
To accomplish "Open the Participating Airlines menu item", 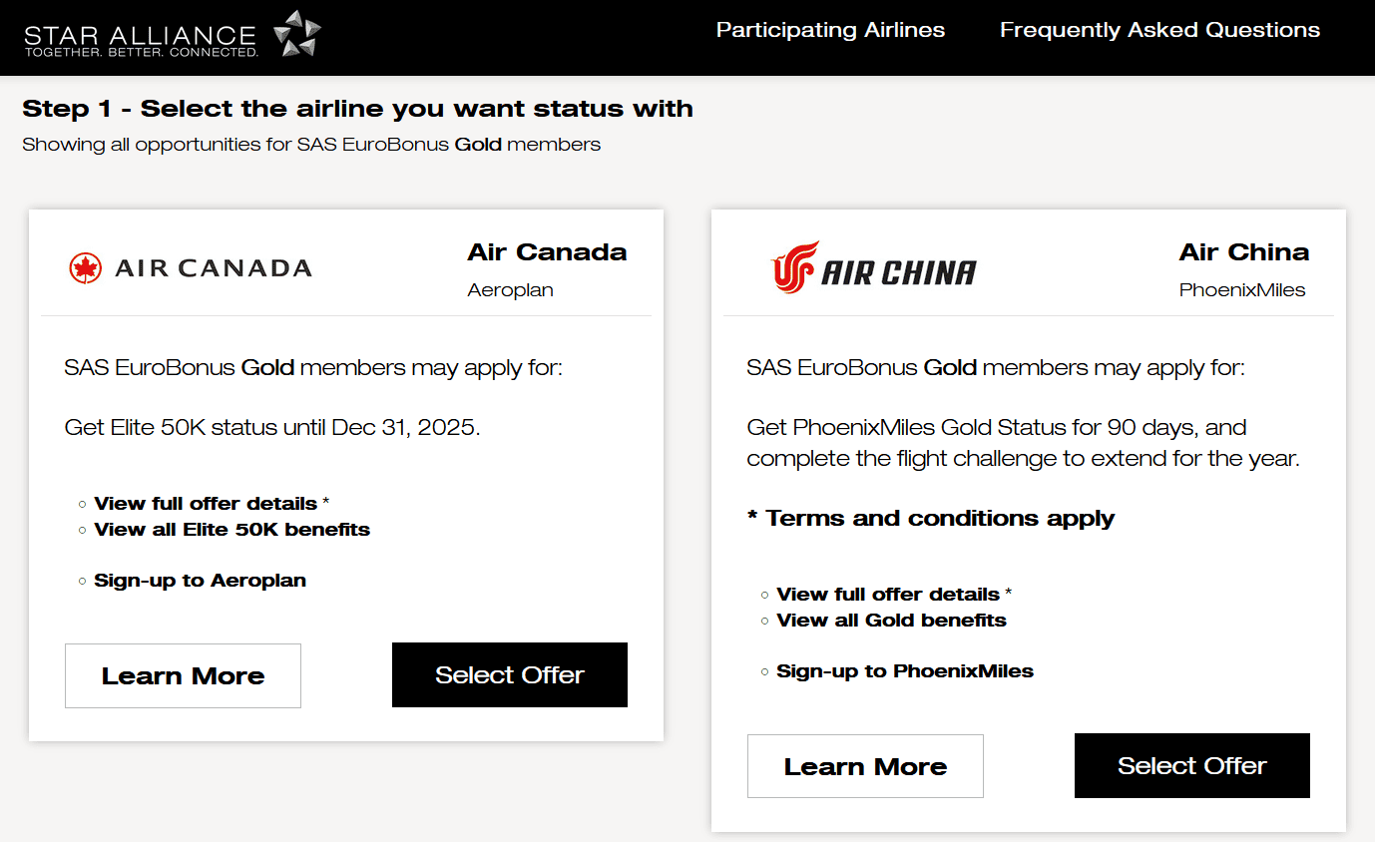I will coord(830,30).
